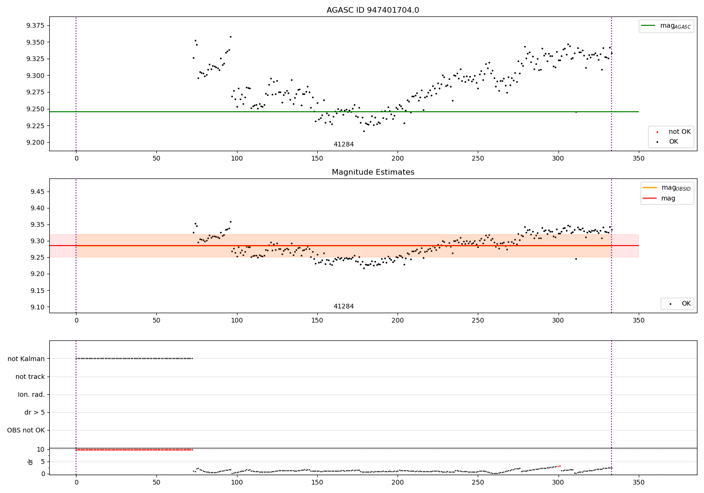Select mag OBSID orange legend entry

[x=666, y=188]
